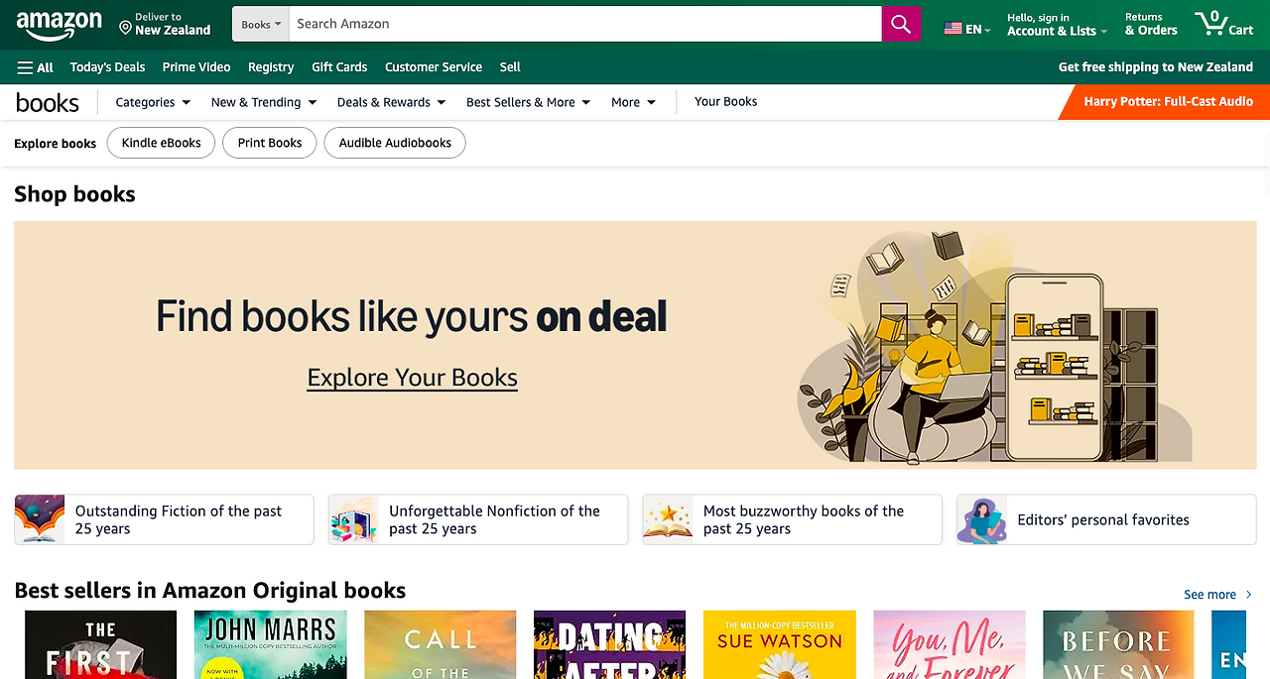Open the shopping cart icon
1270x679 pixels.
1210,24
